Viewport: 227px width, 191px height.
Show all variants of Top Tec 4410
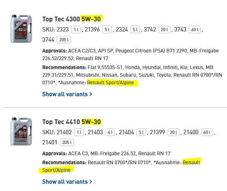click(x=65, y=182)
